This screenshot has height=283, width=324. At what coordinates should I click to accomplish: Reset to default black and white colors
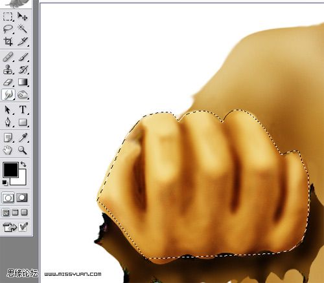coord(5,183)
